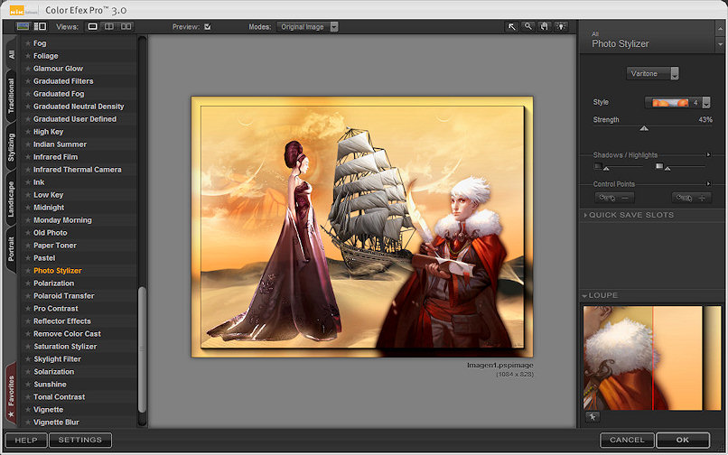Select the arrow pointer tool
This screenshot has width=728, height=455.
(512, 27)
